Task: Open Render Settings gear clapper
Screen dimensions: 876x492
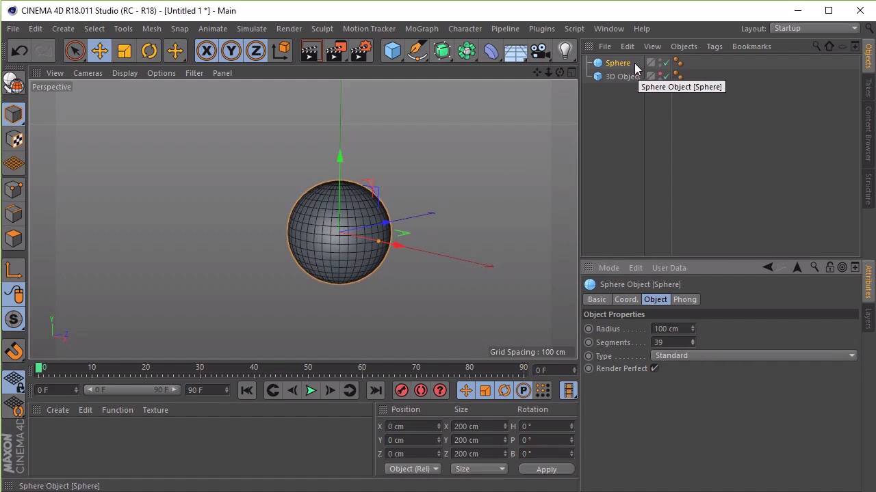Action: (361, 51)
